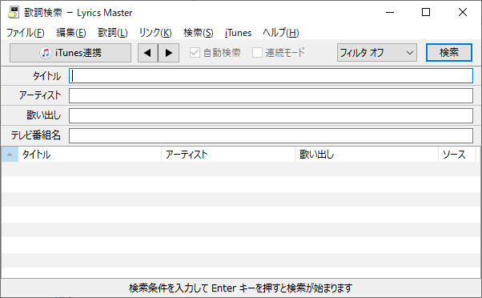Sort results by タイトル column header

[90, 155]
